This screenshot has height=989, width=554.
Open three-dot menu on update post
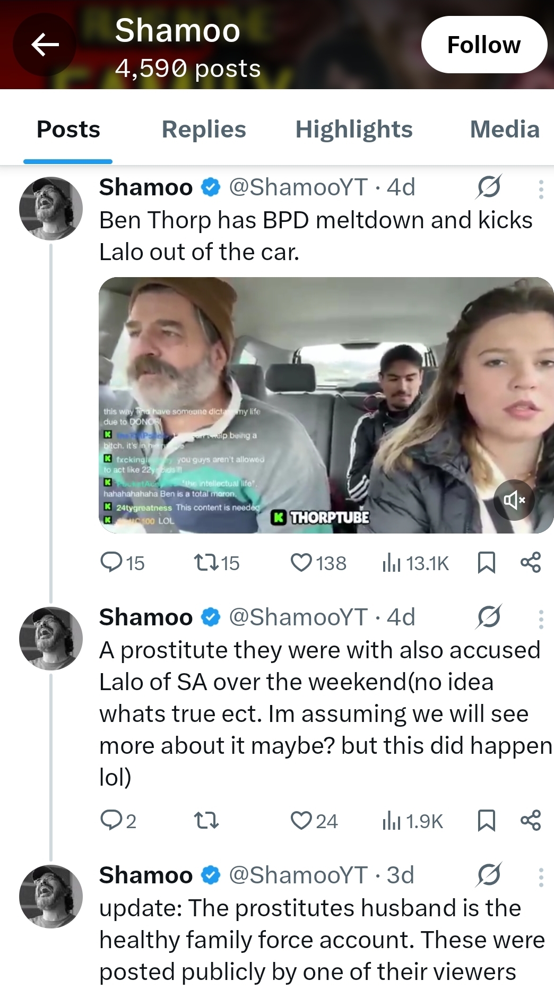click(x=540, y=877)
